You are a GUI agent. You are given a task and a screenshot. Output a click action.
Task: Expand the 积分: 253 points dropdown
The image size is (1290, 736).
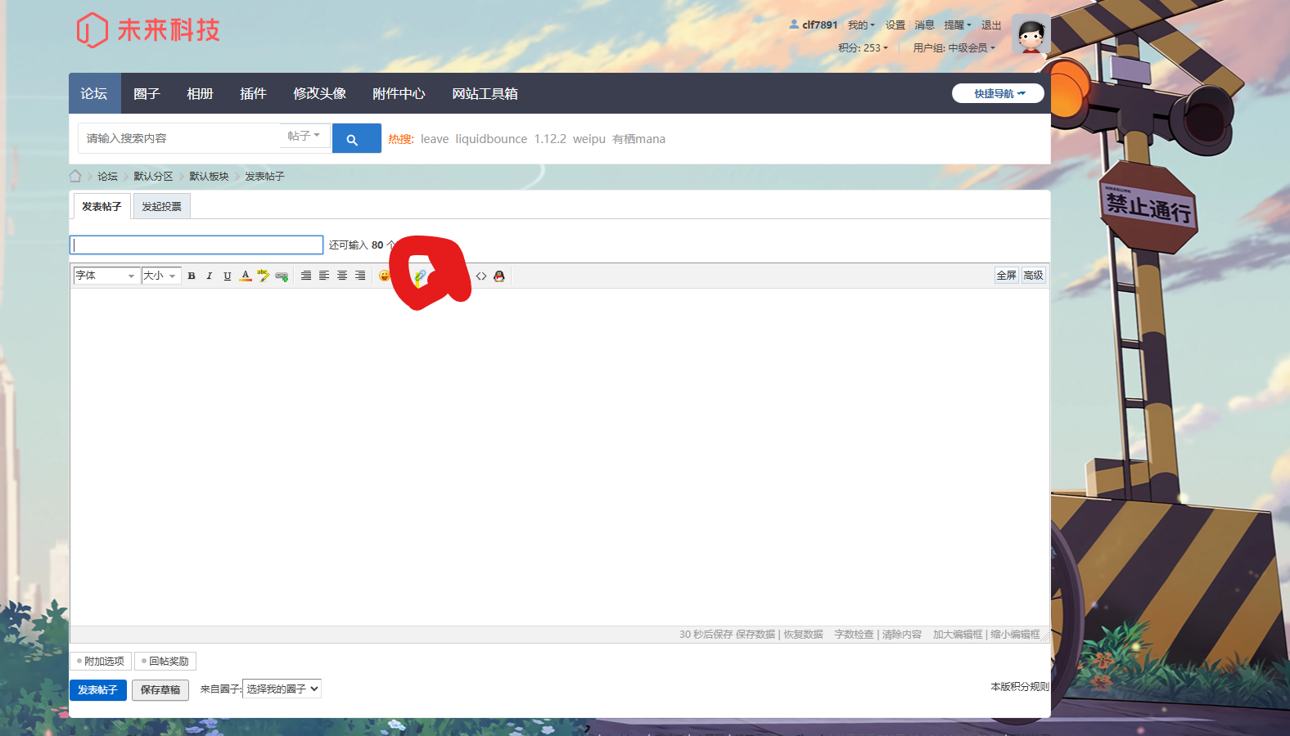point(863,48)
